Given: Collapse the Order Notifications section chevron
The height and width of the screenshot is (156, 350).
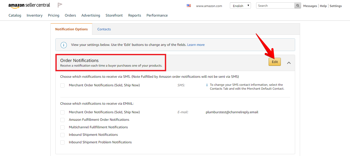Looking at the screenshot, I should tap(289, 63).
